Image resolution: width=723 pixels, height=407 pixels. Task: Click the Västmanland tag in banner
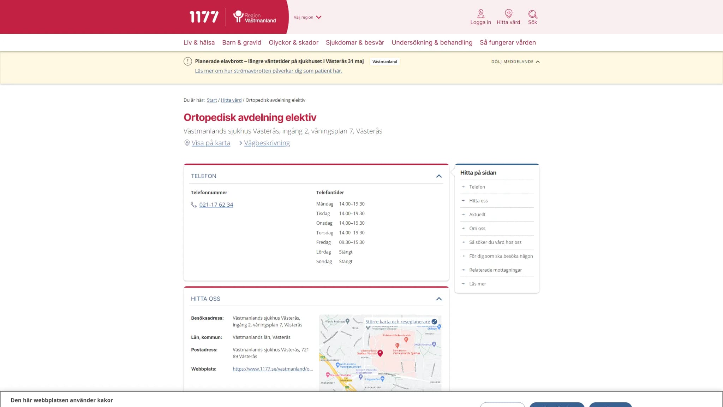(384, 61)
